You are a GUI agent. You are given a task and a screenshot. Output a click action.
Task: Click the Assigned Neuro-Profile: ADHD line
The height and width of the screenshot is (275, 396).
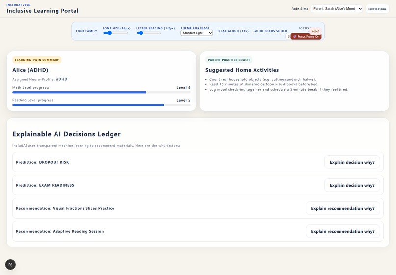coord(40,79)
